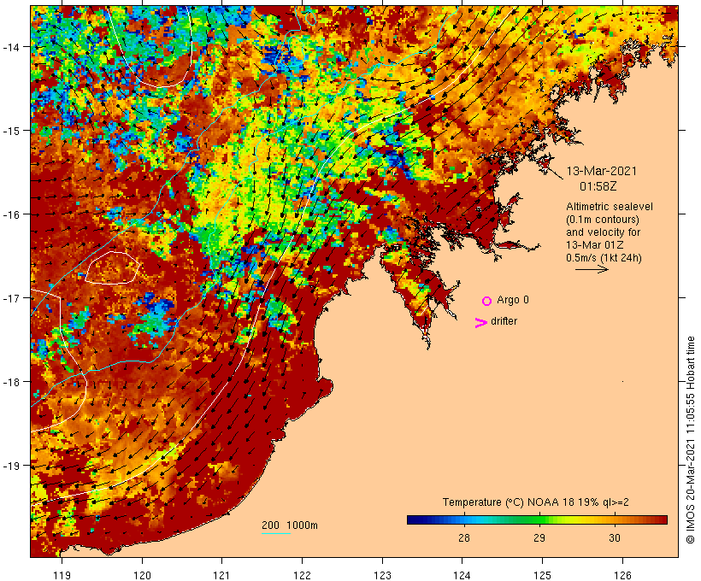Click the date text 13-Mar-2021

pyautogui.click(x=601, y=171)
